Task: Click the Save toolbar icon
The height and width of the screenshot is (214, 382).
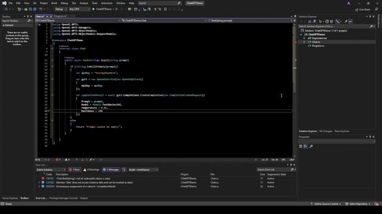Action: click(x=30, y=9)
